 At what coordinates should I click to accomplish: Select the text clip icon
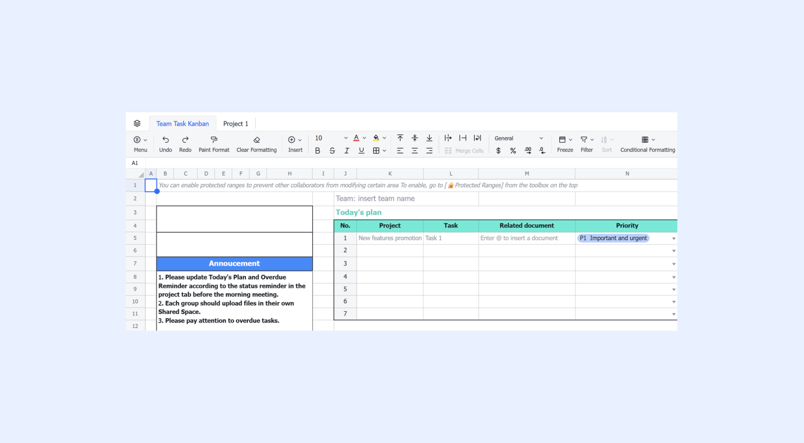click(463, 138)
